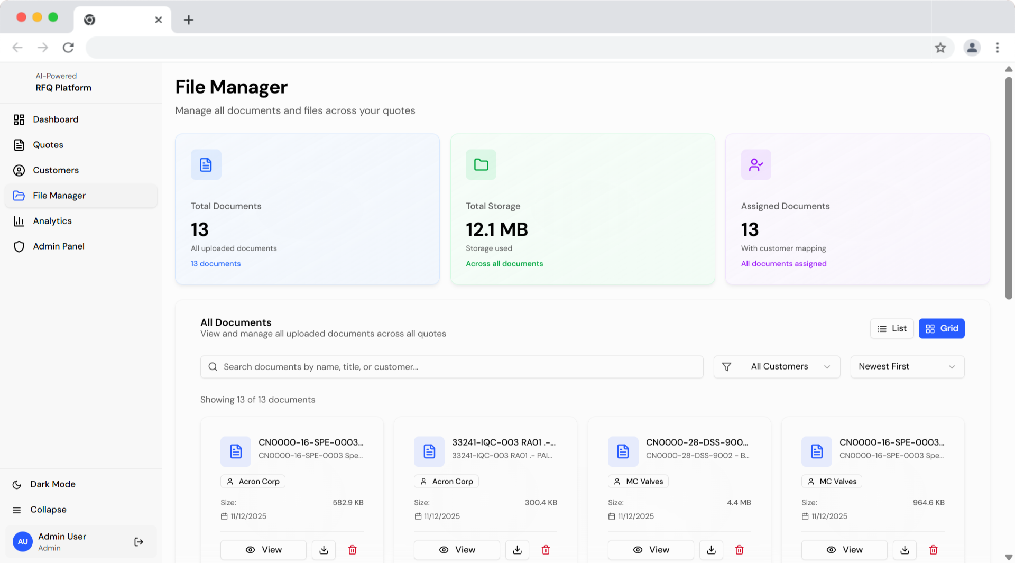This screenshot has width=1015, height=563.
Task: Click the browser back arrow
Action: tap(17, 48)
